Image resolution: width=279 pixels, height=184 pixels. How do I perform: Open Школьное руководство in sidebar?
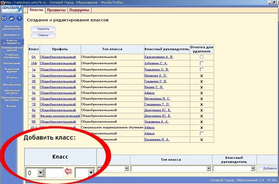coord(12,27)
